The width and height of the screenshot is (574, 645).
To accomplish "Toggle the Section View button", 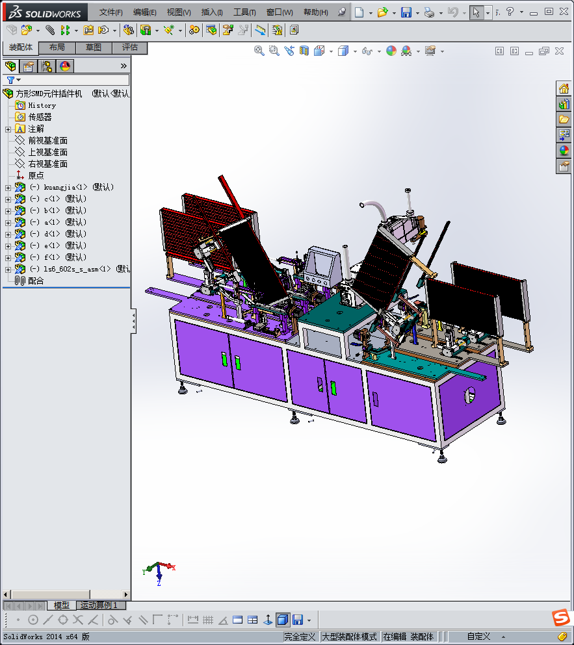I will point(304,51).
